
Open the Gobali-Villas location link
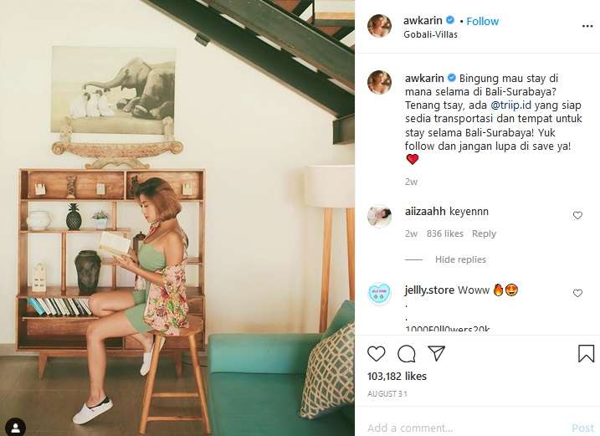(x=430, y=34)
